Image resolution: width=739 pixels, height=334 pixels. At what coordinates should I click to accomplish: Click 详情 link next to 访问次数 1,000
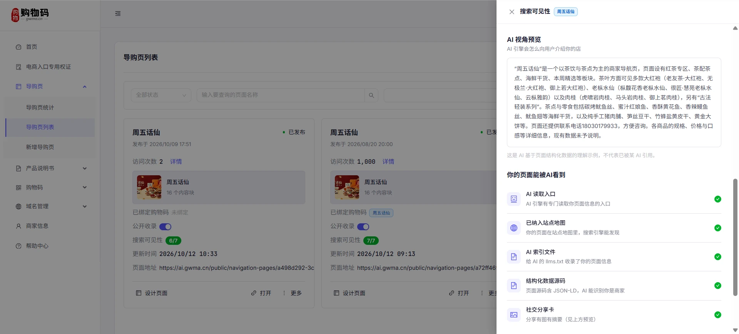tap(388, 161)
